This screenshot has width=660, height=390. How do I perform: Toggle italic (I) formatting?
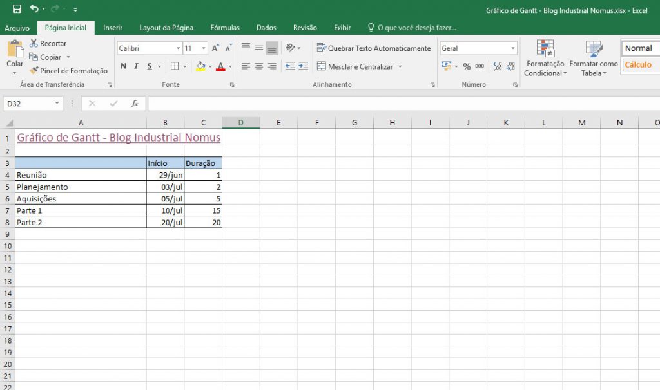(136, 66)
